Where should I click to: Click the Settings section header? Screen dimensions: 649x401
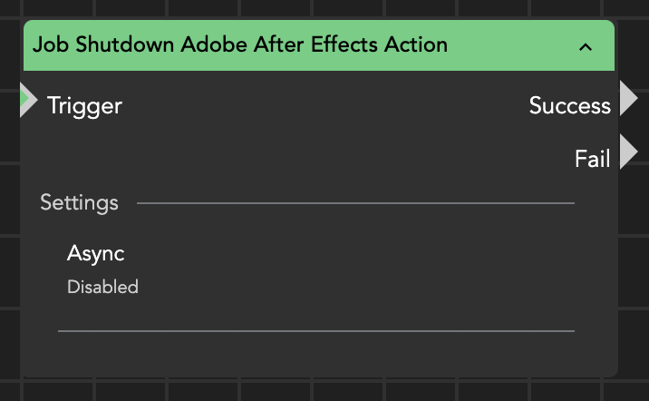click(79, 202)
